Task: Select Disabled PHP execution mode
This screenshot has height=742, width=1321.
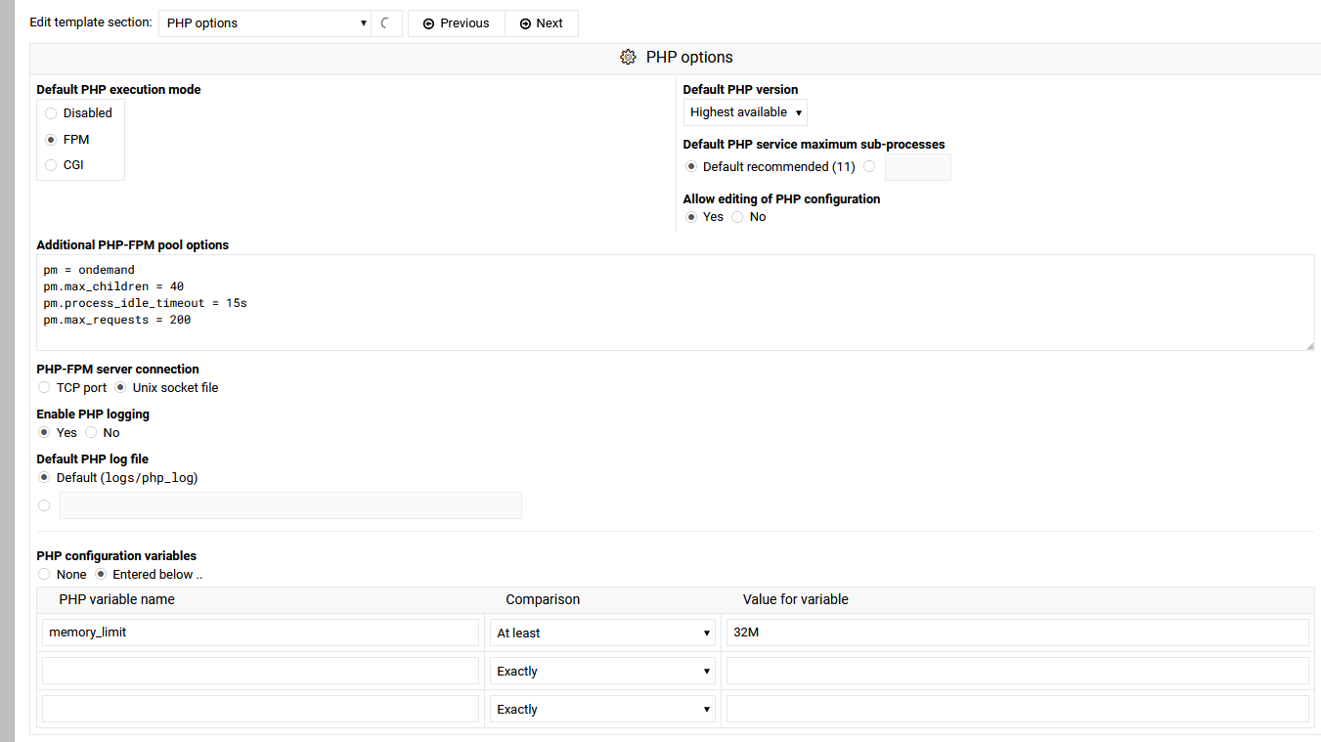Action: click(51, 113)
